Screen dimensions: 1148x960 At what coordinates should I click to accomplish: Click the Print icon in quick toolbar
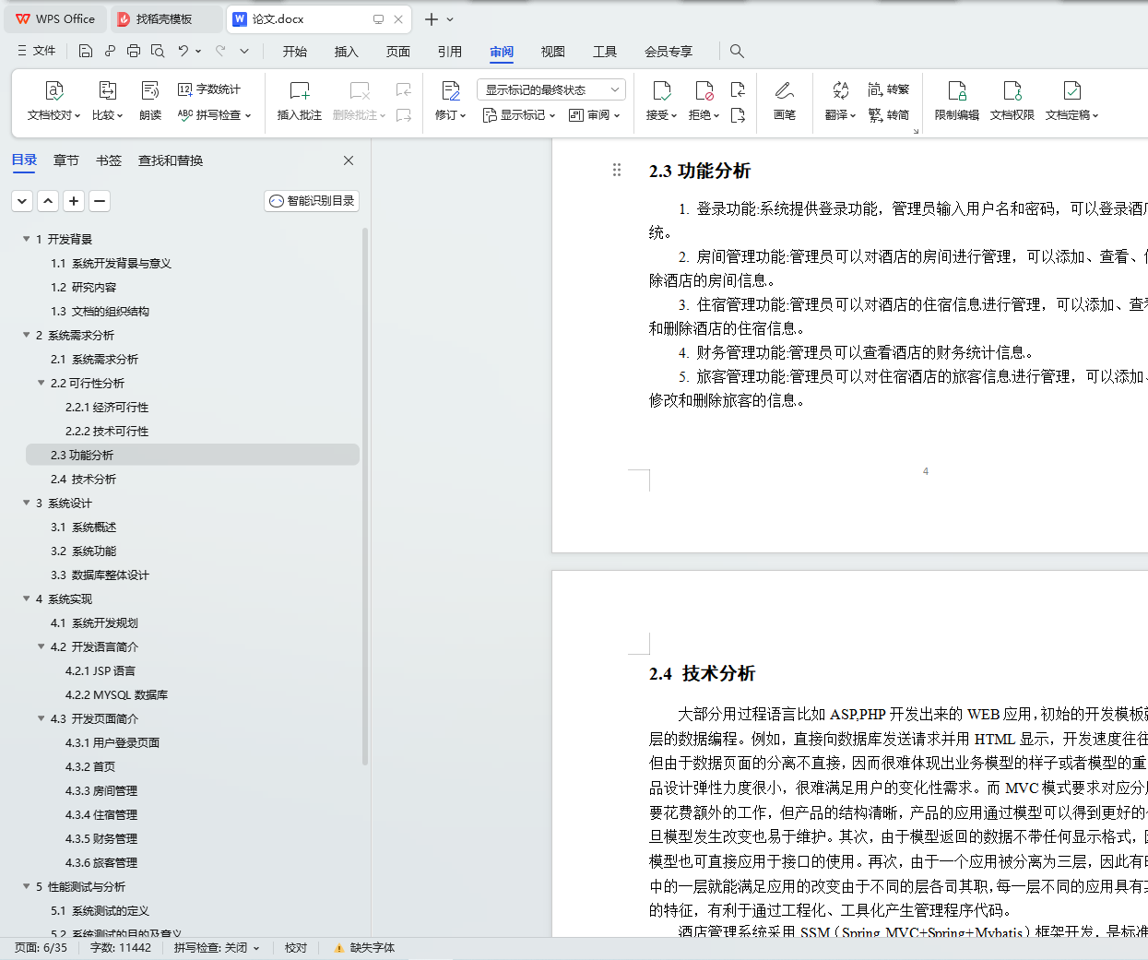click(x=134, y=51)
